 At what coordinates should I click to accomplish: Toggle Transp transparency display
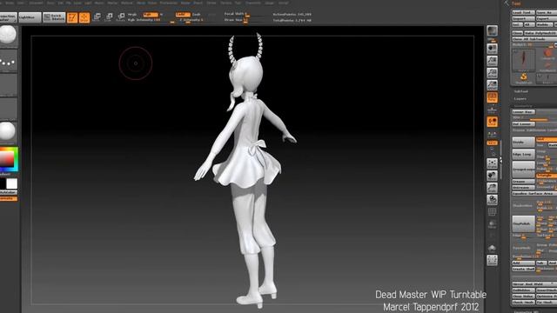[x=492, y=224]
